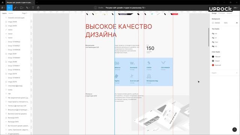
Task: Switch to the Layers tab
Action: pyautogui.click(x=4, y=13)
